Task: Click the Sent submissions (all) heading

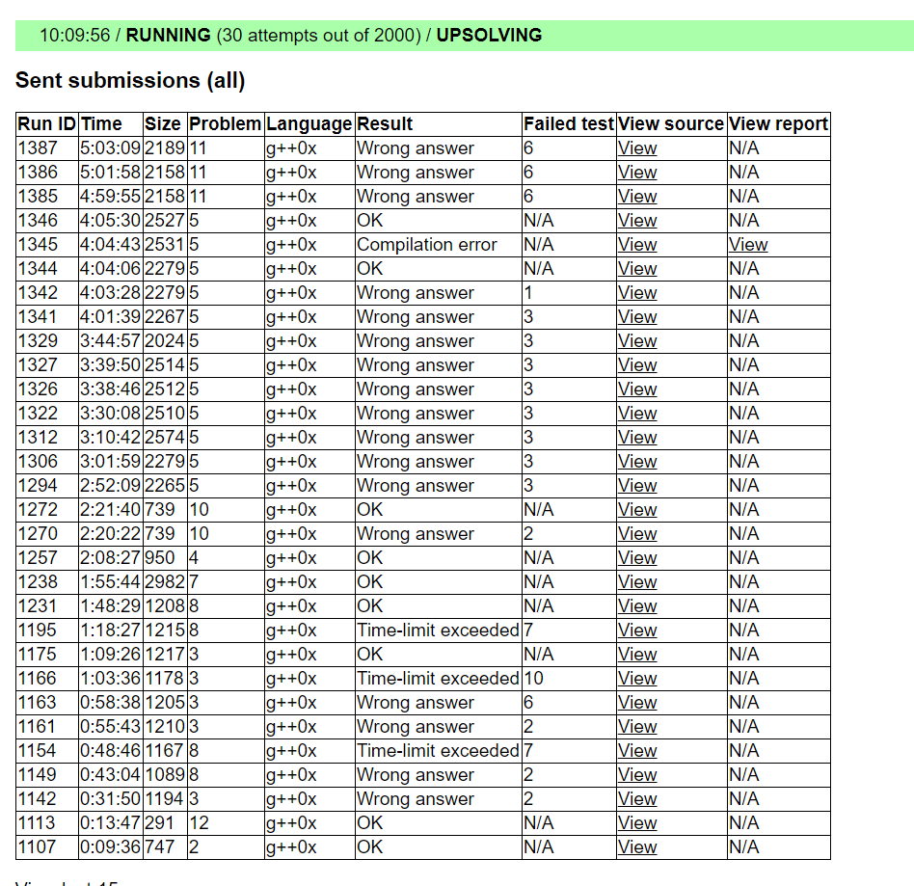Action: click(x=130, y=81)
